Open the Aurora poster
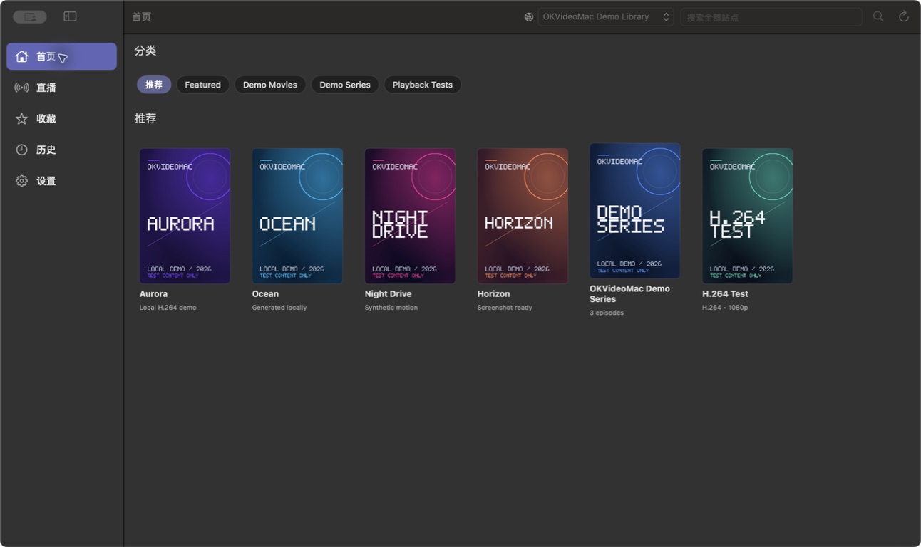Image resolution: width=921 pixels, height=547 pixels. click(185, 216)
